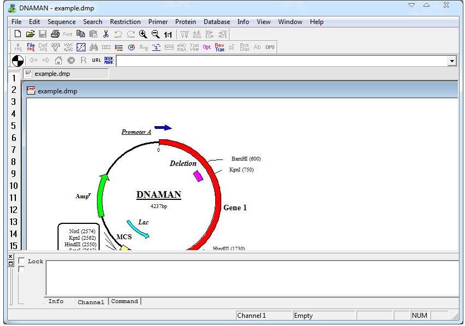This screenshot has height=326, width=465.
Task: Click the Redo arrow icon
Action: pos(131,34)
